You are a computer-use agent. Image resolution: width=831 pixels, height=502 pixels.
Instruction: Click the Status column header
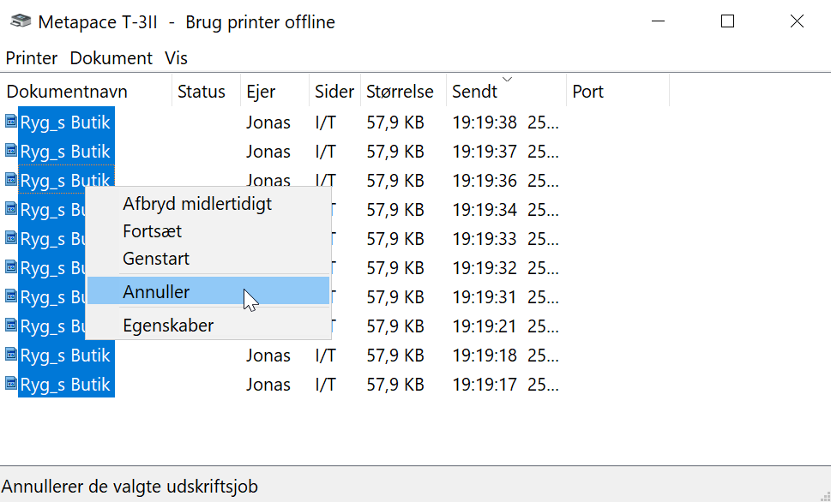(x=202, y=92)
